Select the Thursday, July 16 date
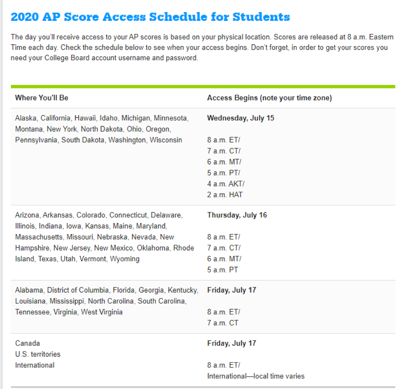Image resolution: width=420 pixels, height=389 pixels. point(237,215)
